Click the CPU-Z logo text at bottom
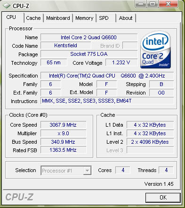Viewport: 185px width, 208px height. [19, 197]
